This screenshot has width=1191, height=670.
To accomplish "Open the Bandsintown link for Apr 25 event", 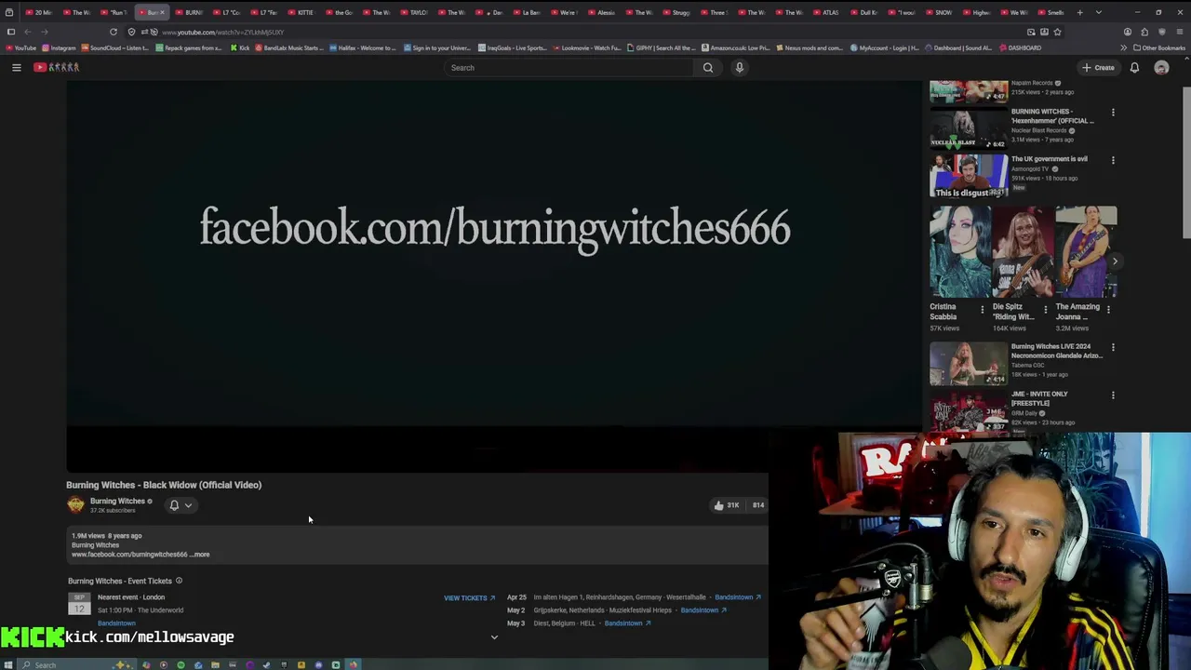I will pyautogui.click(x=737, y=597).
